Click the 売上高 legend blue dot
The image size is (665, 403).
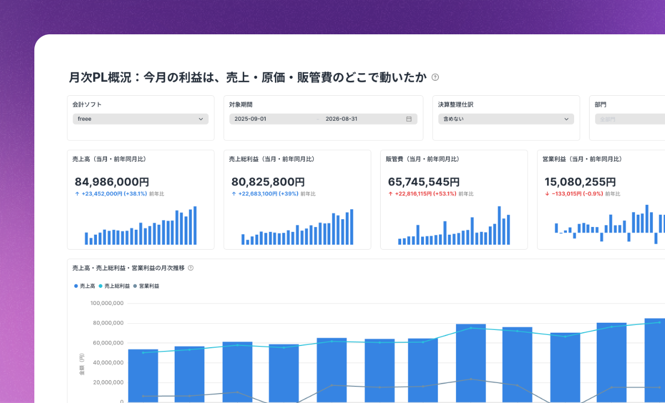[x=76, y=286]
